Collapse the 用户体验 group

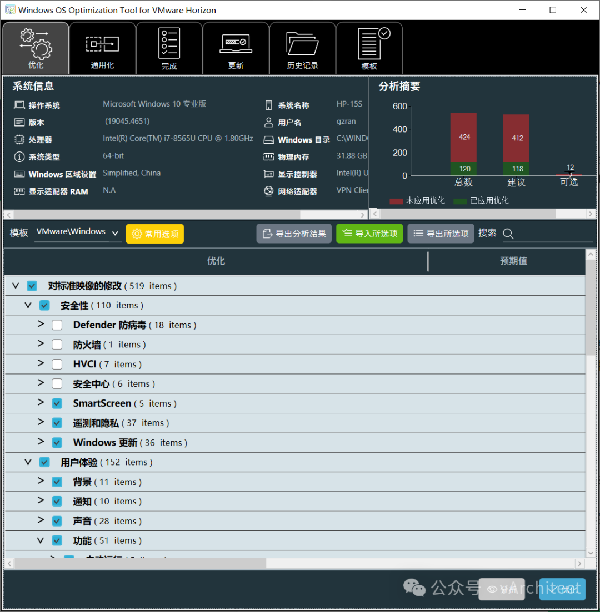pyautogui.click(x=28, y=462)
